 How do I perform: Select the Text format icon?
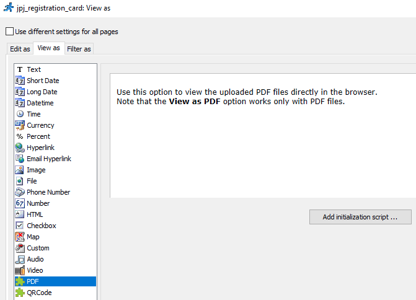(20, 69)
